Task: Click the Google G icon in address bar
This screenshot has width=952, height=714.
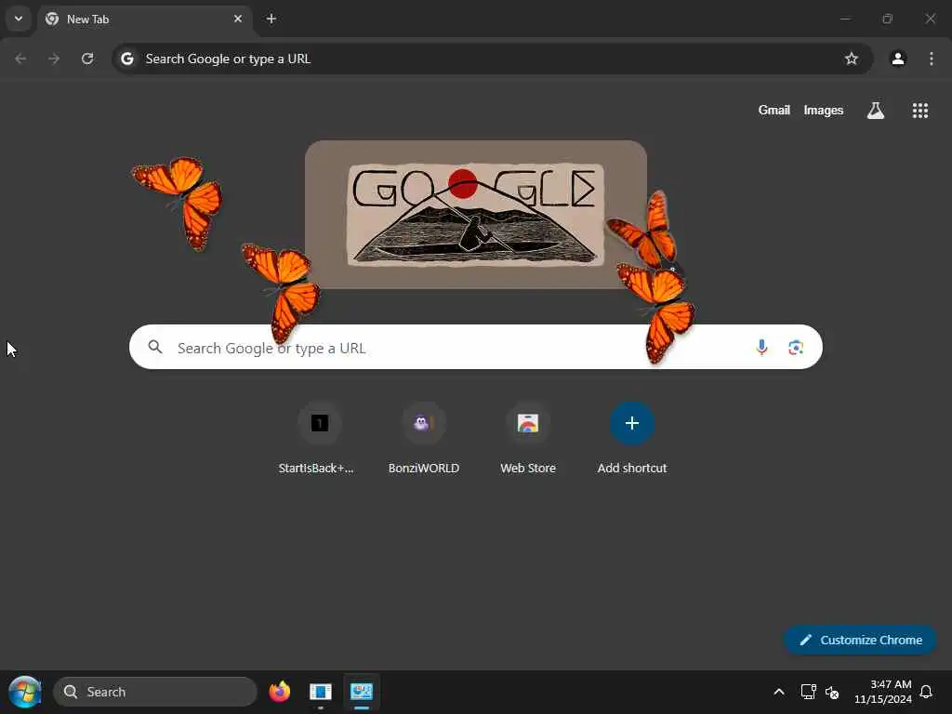Action: 126,59
